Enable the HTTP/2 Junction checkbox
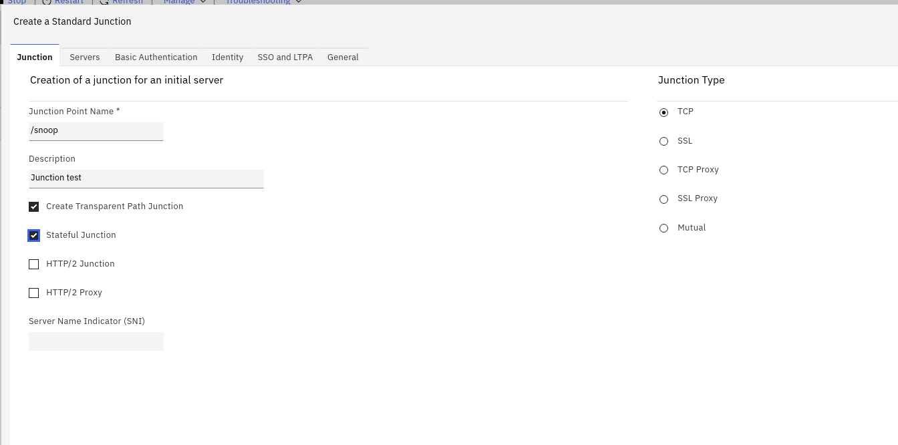 tap(34, 264)
